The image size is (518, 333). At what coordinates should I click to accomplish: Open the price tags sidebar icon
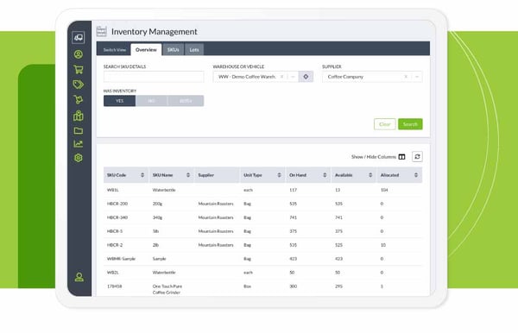(79, 85)
